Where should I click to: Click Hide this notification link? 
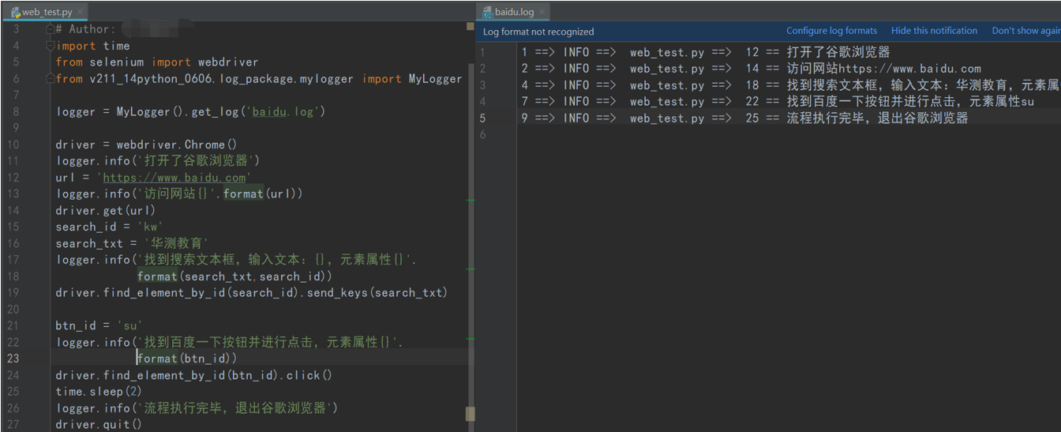coord(934,31)
